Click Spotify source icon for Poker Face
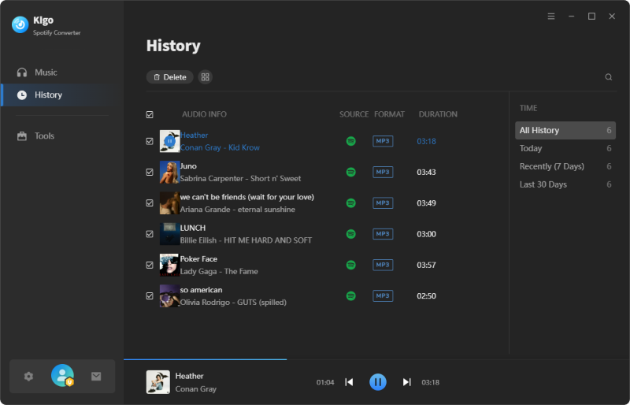 (350, 265)
